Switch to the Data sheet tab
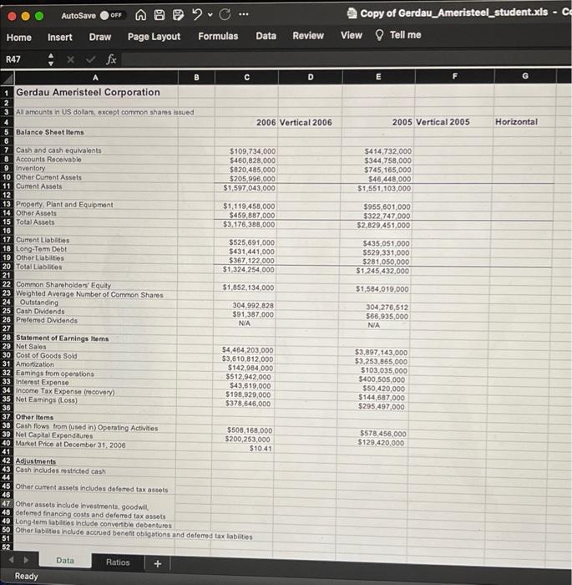This screenshot has width=572, height=585. [65, 561]
